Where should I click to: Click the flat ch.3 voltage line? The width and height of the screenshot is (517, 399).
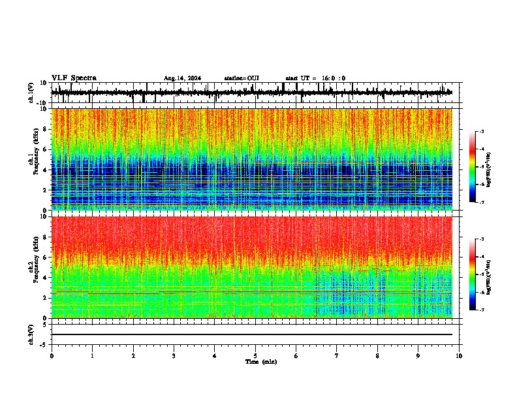click(x=252, y=334)
